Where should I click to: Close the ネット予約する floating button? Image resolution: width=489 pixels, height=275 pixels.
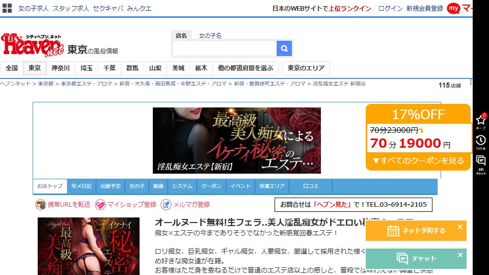tap(460, 227)
